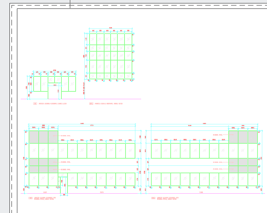Select the top overall dimension line of bottom-left elevation
Screen dimensions: 267x213
tap(82, 124)
